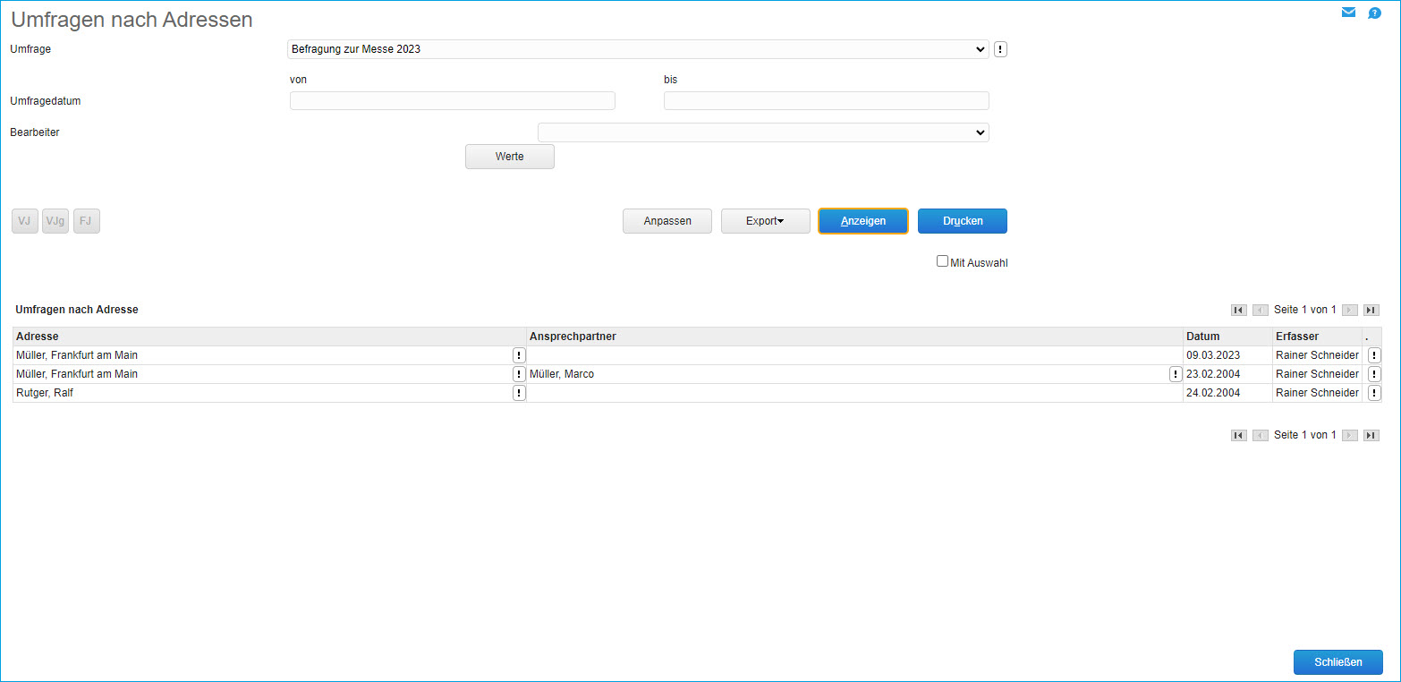Screen dimensions: 1401x682
Task: Open the Umfrage dropdown list
Action: [639, 49]
